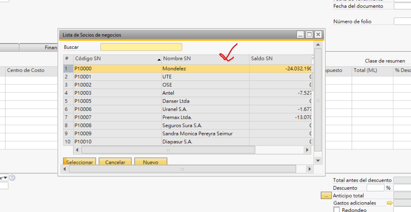Select Sandra Monica Pereyra Seimur row
This screenshot has width=411, height=212.
coord(187,133)
